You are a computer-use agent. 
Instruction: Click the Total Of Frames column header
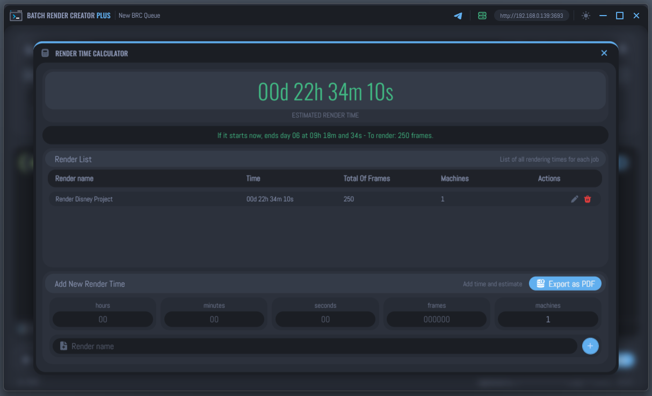pyautogui.click(x=367, y=178)
